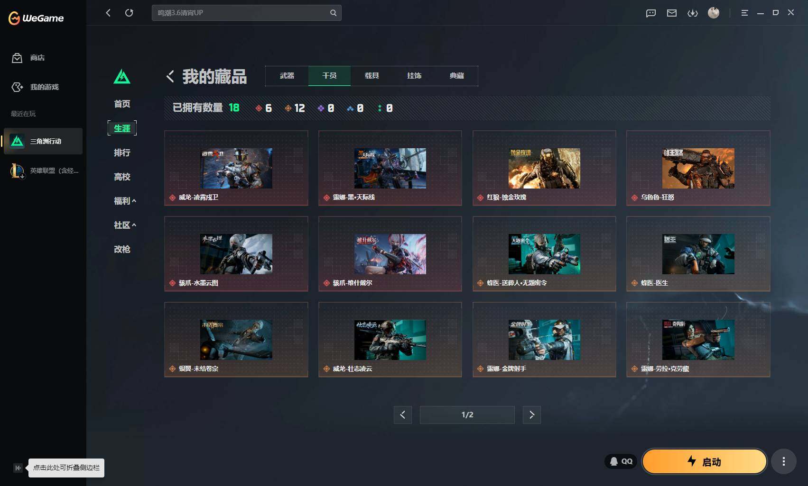The height and width of the screenshot is (486, 808).
Task: Open the 商店 store page
Action: (28, 58)
